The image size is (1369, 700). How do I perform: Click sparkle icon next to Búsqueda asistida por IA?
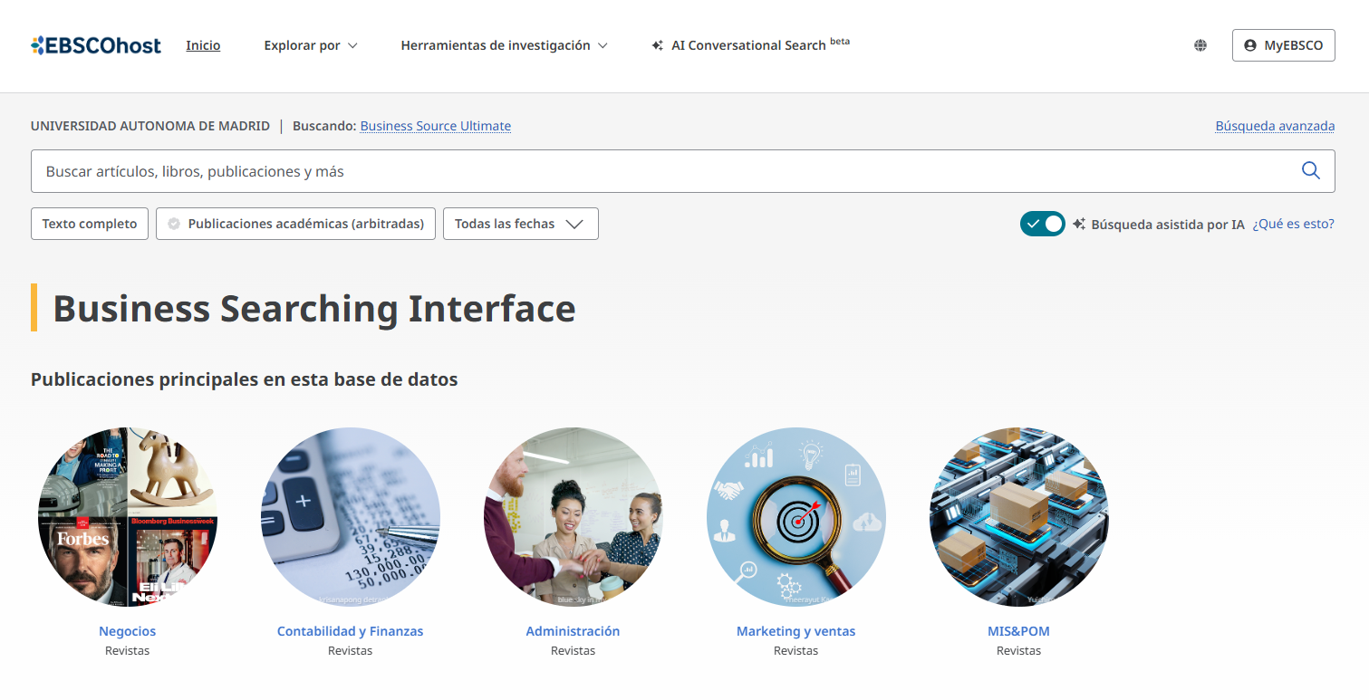[1079, 224]
